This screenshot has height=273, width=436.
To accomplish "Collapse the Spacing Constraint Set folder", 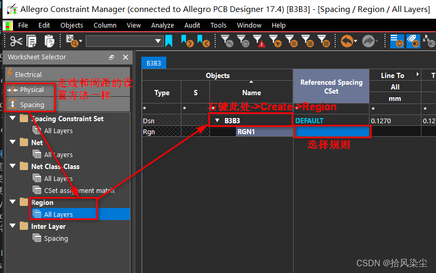I will (x=12, y=118).
